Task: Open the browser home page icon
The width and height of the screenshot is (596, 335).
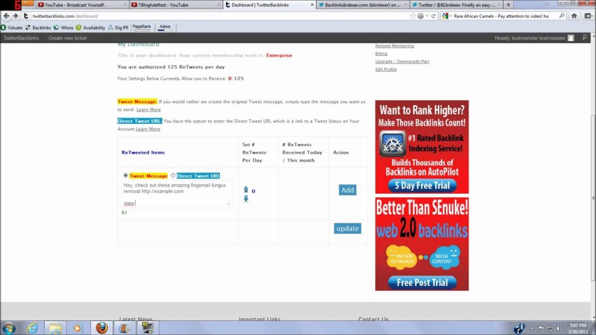Action: click(x=574, y=16)
